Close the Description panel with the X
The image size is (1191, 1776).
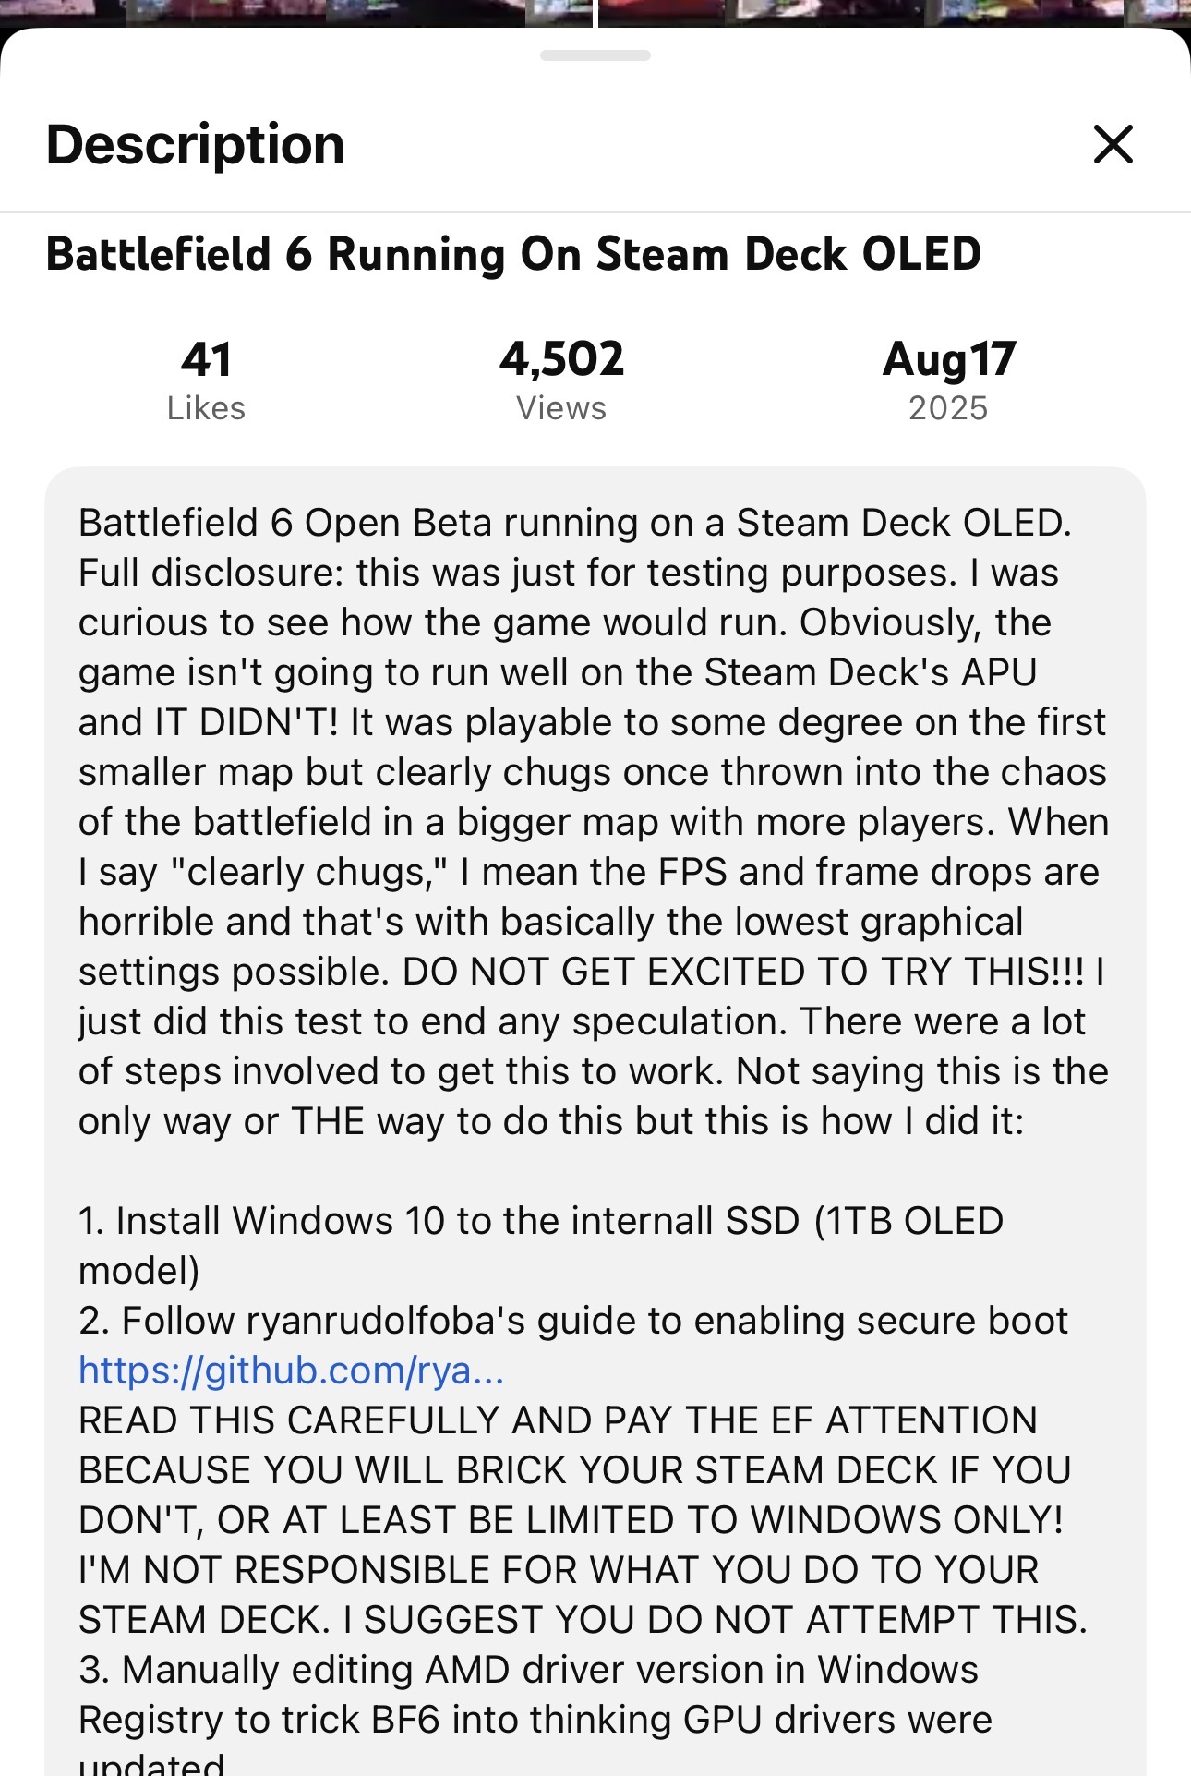1113,144
